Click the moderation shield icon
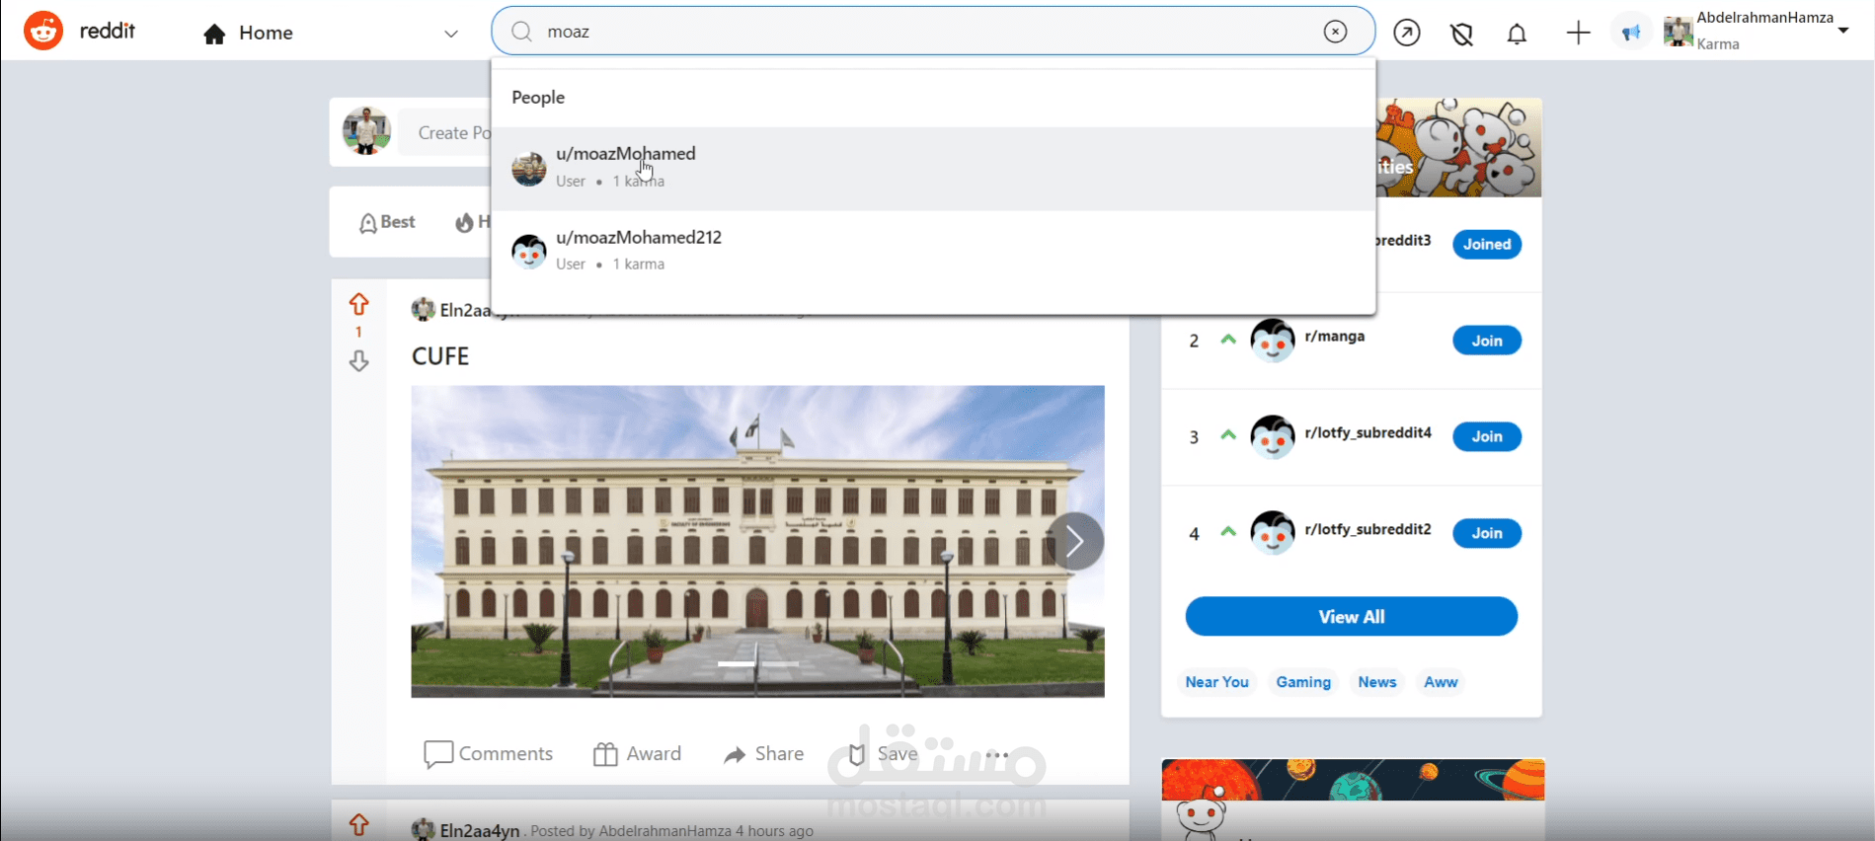1875x841 pixels. coord(1462,34)
